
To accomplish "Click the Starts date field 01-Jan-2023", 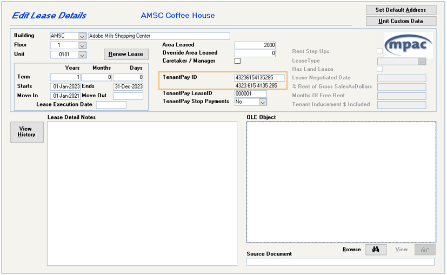I will (65, 86).
